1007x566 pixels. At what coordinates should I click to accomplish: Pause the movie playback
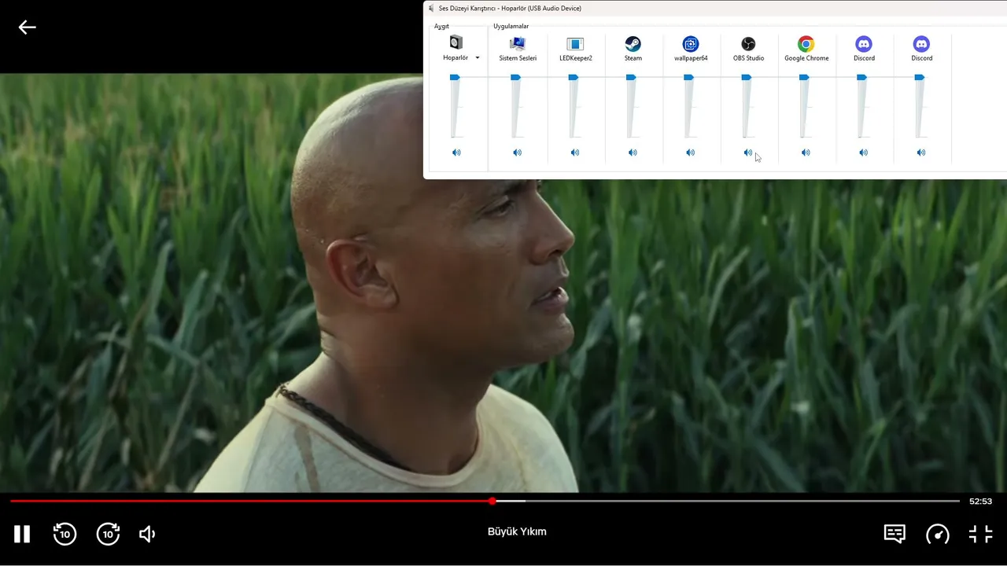[22, 534]
